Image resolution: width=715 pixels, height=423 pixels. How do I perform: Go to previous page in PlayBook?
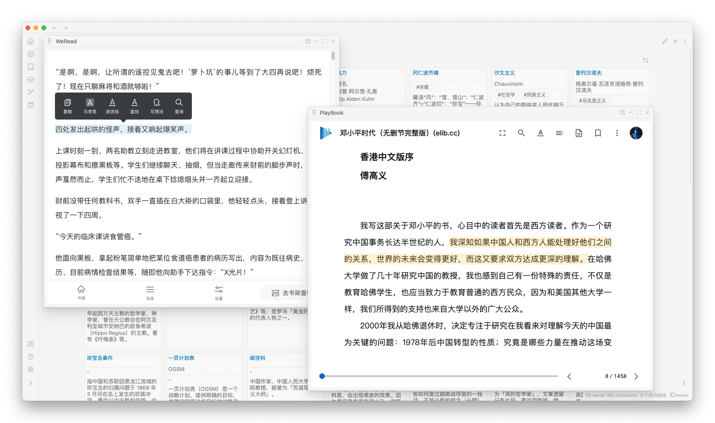(x=569, y=377)
